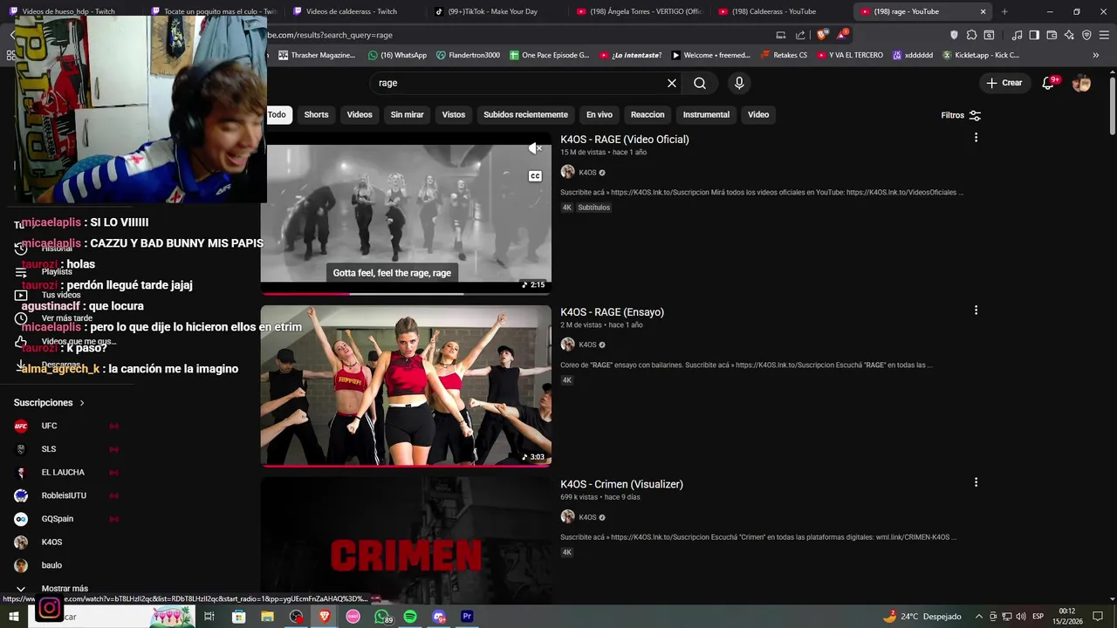
Task: Click the magnifier search button
Action: pos(700,83)
